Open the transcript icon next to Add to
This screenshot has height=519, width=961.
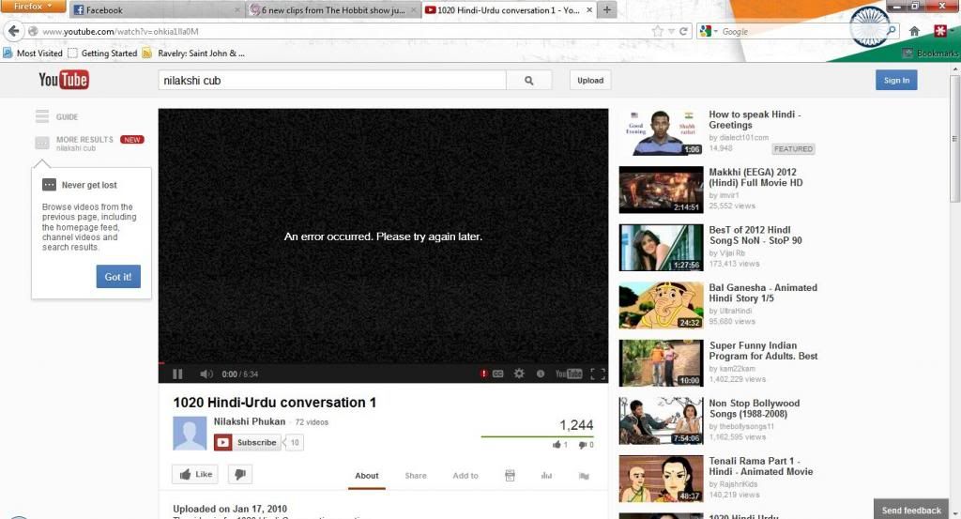coord(510,476)
